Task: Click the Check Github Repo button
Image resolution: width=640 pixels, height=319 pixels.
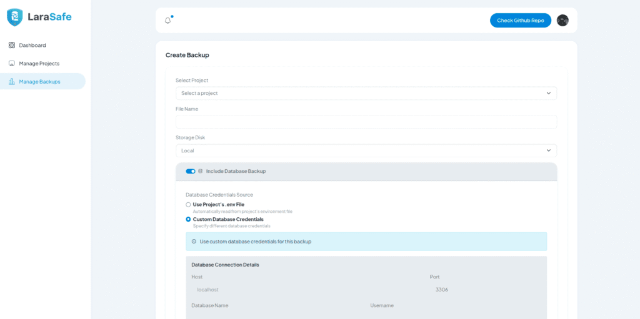Action: point(520,21)
